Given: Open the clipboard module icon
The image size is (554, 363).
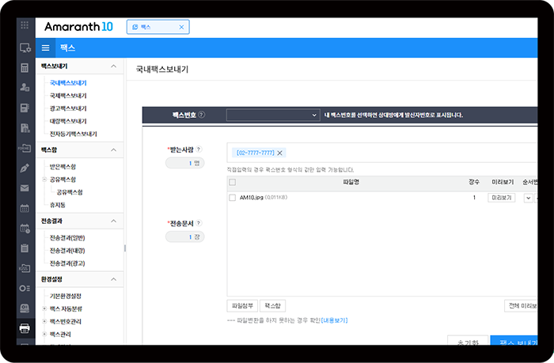Looking at the screenshot, I should coord(25,248).
